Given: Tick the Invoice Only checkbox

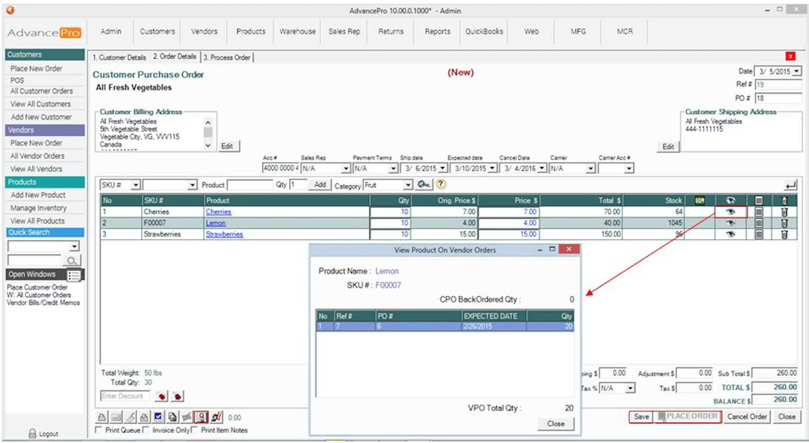Looking at the screenshot, I should point(146,430).
